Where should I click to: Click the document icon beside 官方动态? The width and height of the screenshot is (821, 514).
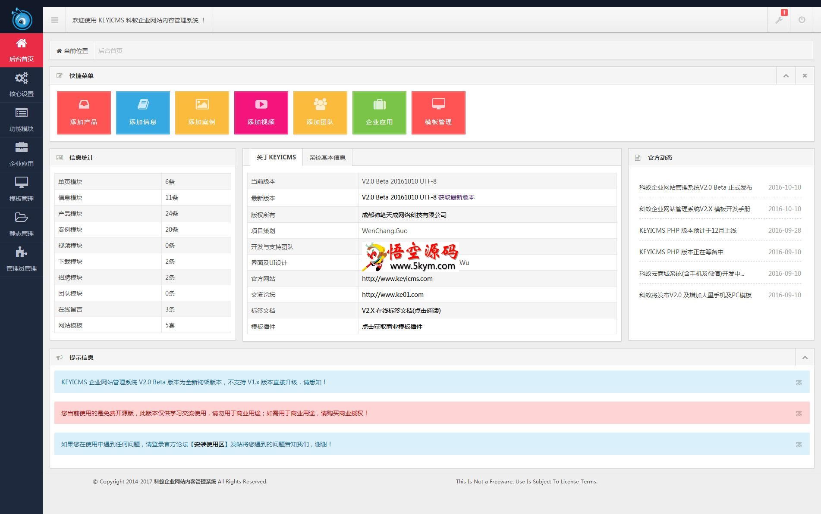pyautogui.click(x=638, y=158)
